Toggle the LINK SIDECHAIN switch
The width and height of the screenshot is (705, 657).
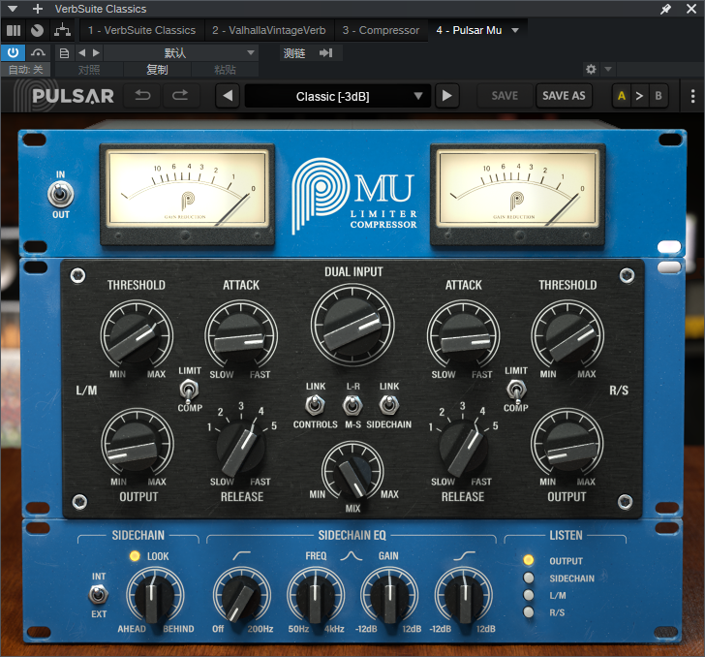tap(389, 405)
